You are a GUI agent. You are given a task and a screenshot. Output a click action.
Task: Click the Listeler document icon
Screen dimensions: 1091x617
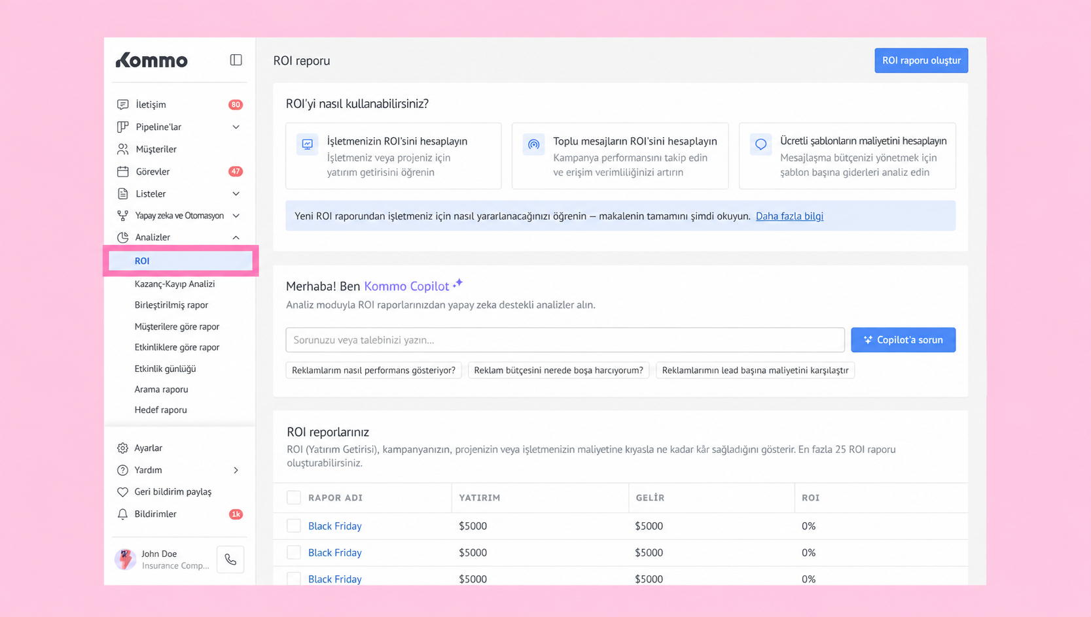point(122,193)
